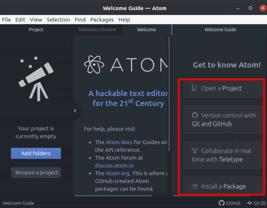Image resolution: width=267 pixels, height=208 pixels.
Task: Click Reopen a project button
Action: (x=36, y=173)
